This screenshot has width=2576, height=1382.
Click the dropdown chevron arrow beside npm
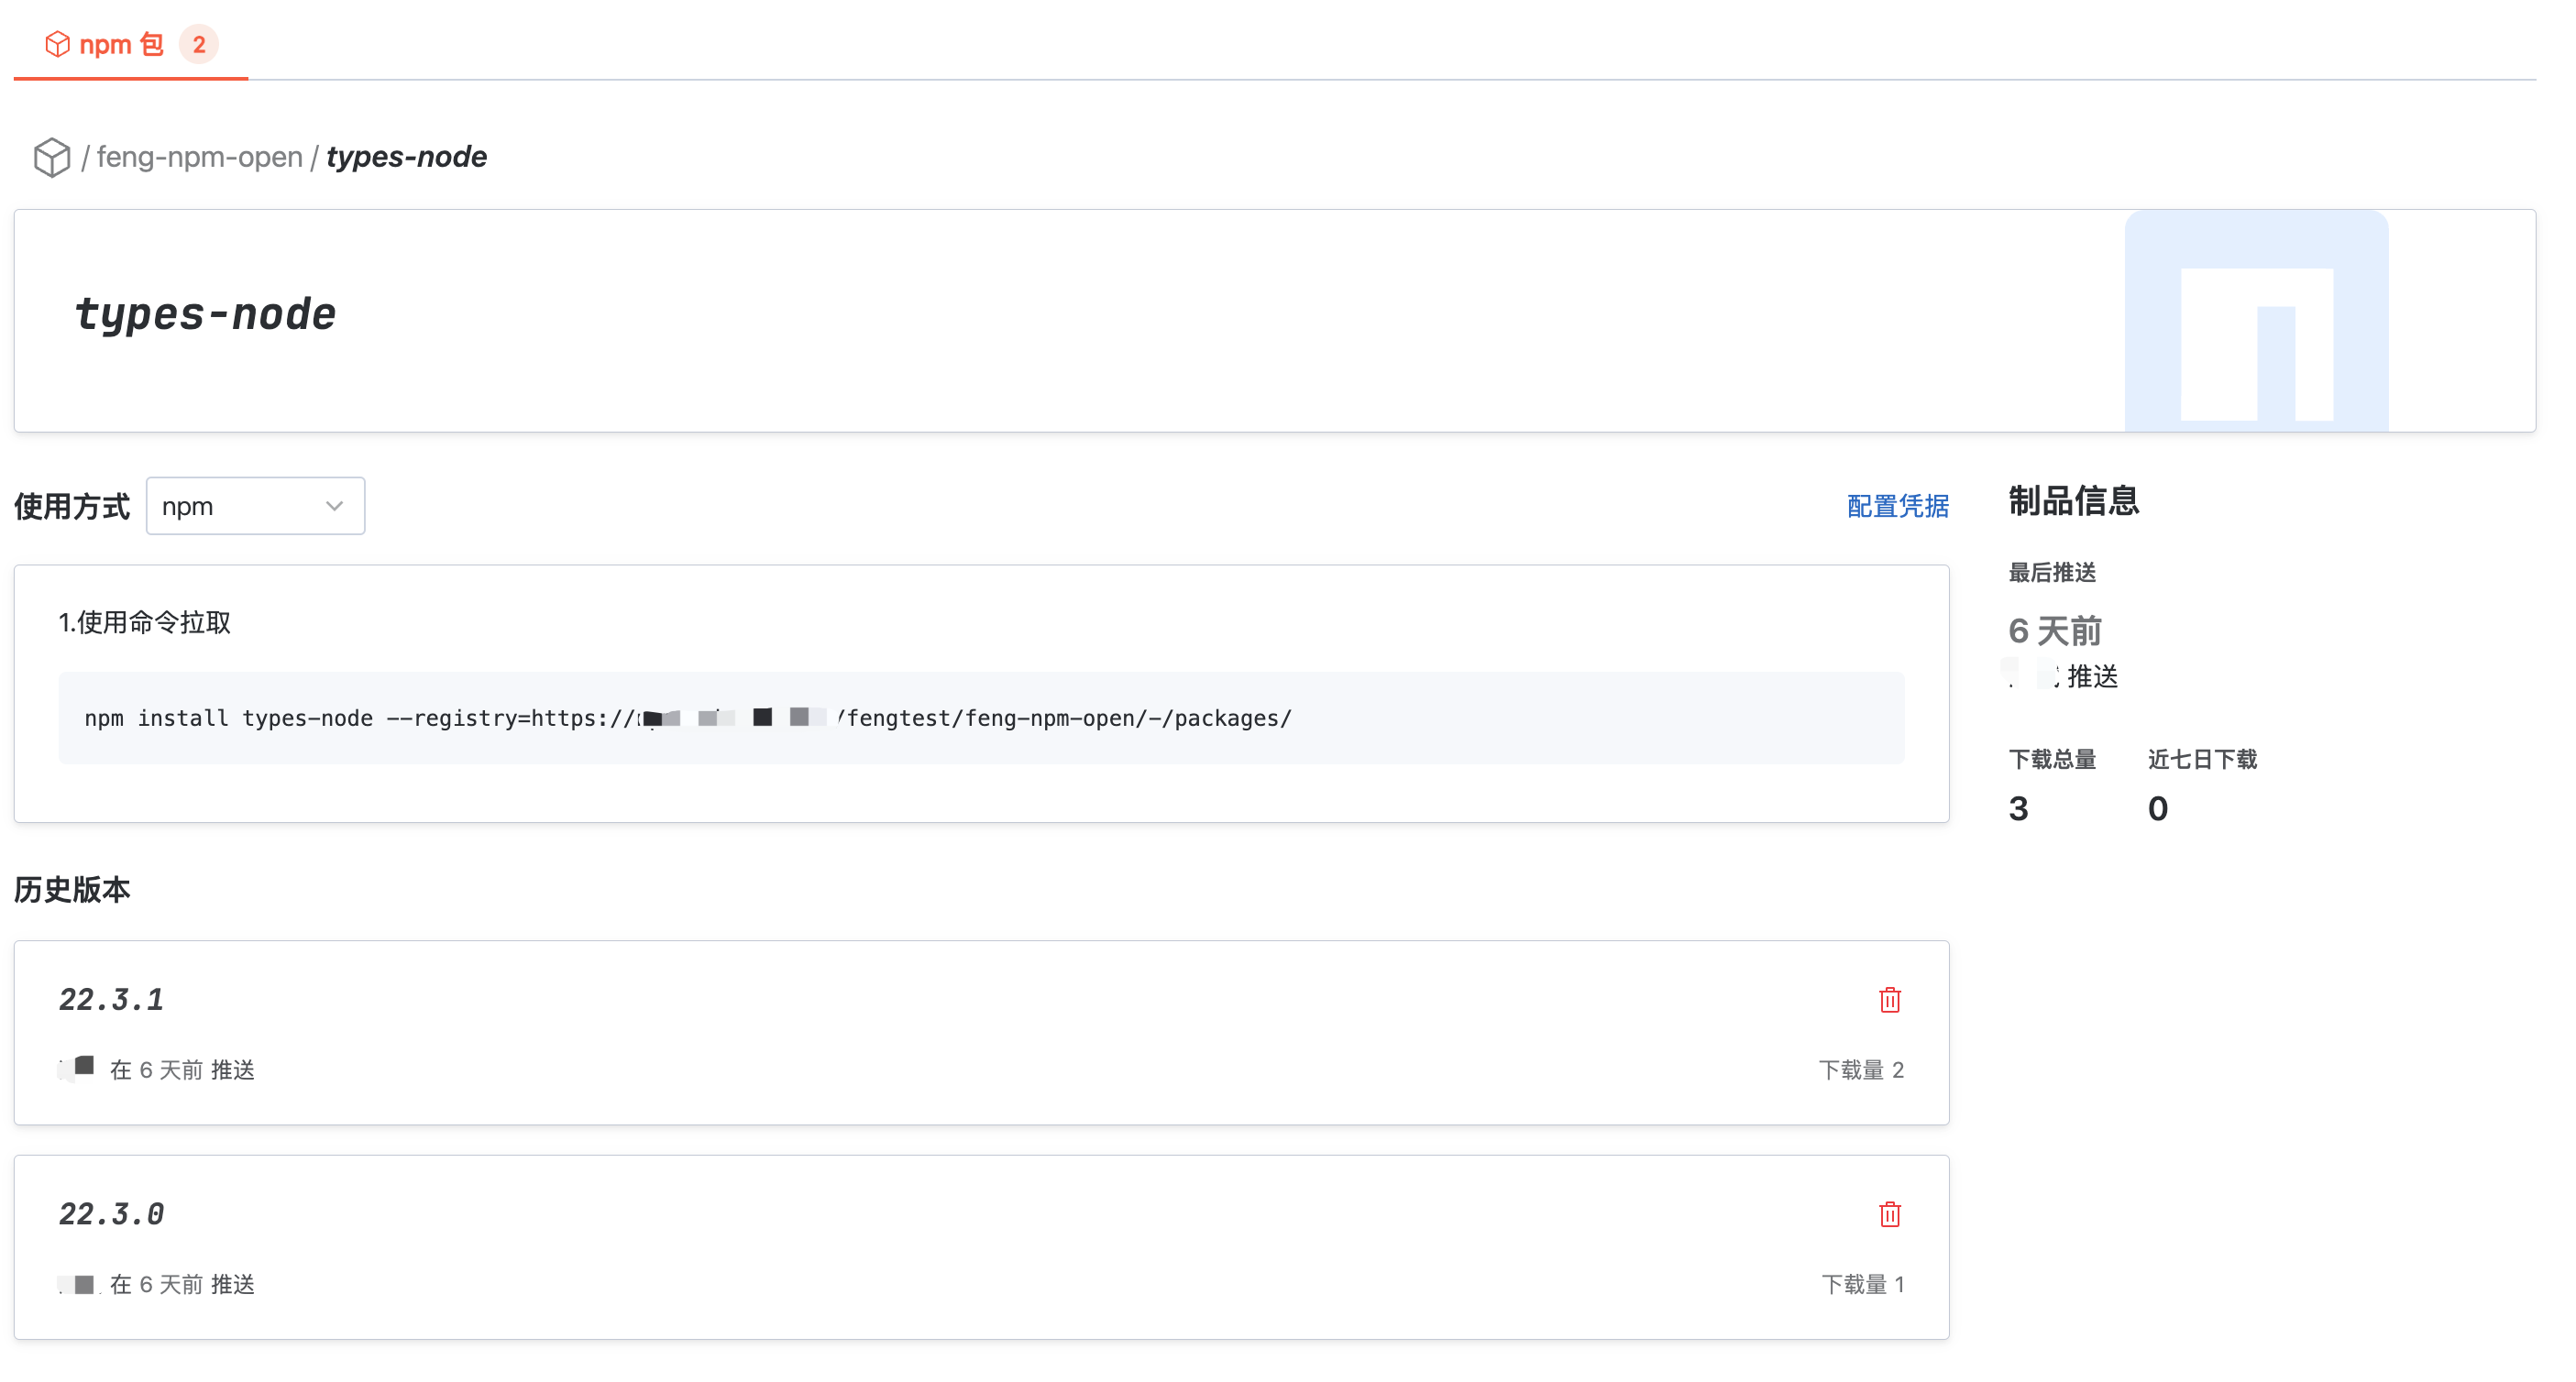[x=334, y=506]
